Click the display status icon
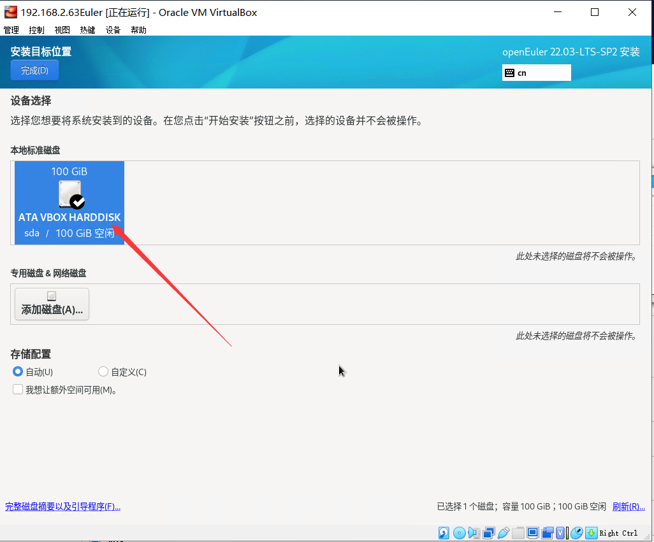Viewport: 654px width, 542px height. pyautogui.click(x=533, y=533)
